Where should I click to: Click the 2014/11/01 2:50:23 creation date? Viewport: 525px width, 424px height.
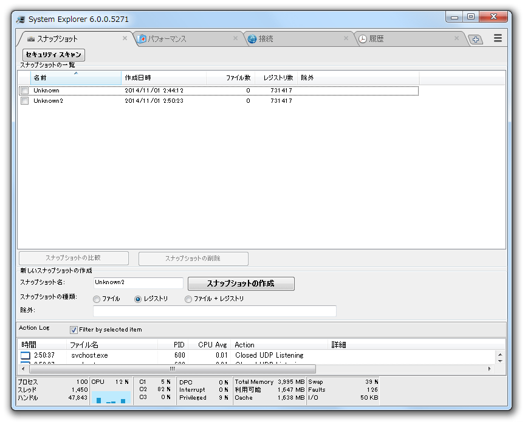point(154,100)
